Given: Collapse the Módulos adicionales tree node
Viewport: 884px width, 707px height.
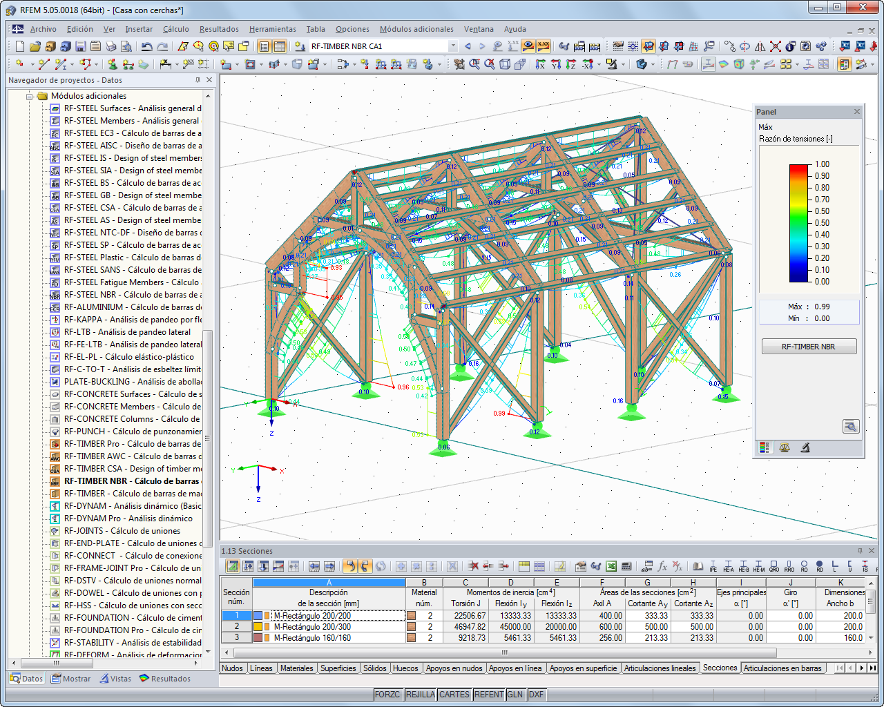Looking at the screenshot, I should point(30,96).
